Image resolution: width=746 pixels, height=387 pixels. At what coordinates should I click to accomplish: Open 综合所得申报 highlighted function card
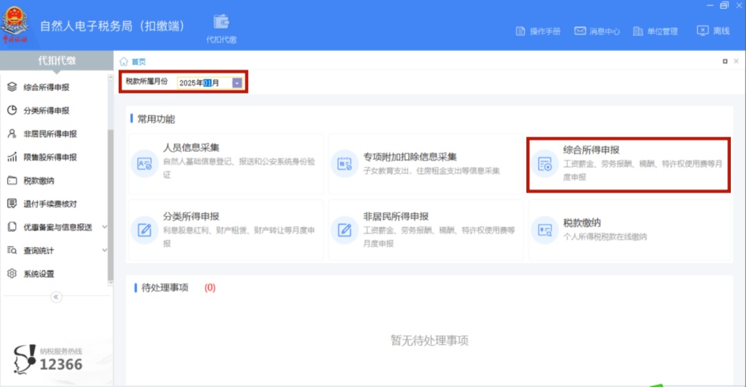coord(628,164)
